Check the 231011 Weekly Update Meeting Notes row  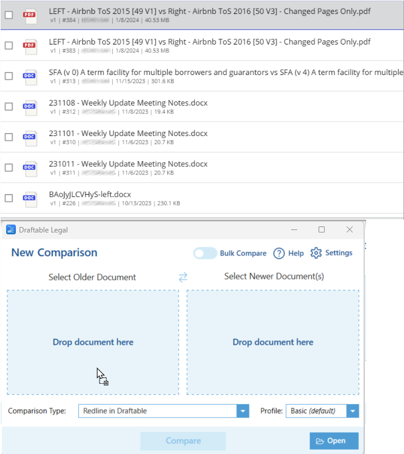(x=9, y=167)
